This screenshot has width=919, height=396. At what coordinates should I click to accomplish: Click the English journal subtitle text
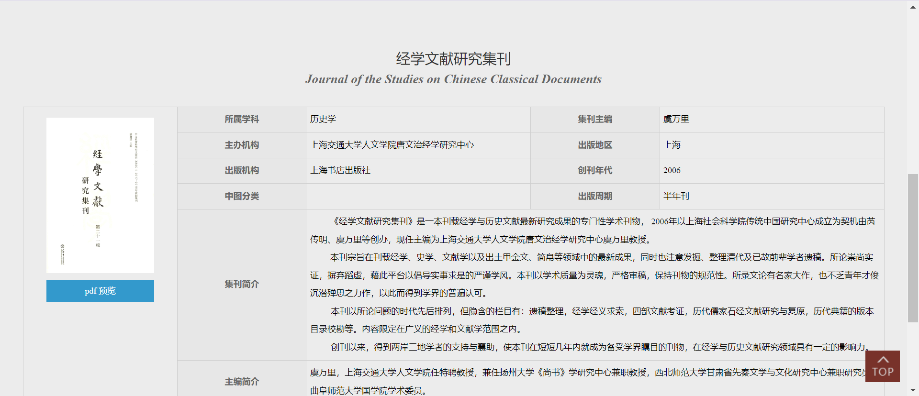[x=453, y=79]
